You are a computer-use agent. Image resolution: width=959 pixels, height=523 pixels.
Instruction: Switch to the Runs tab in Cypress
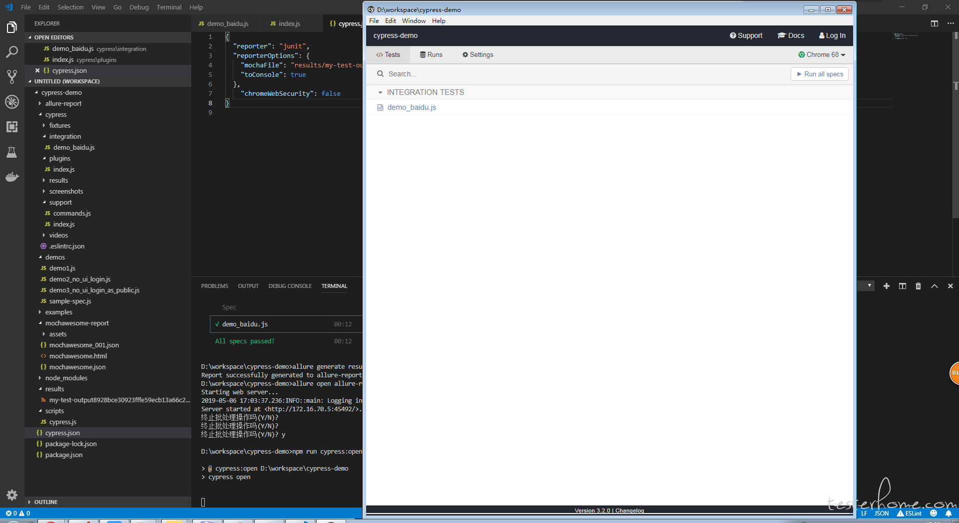point(431,55)
